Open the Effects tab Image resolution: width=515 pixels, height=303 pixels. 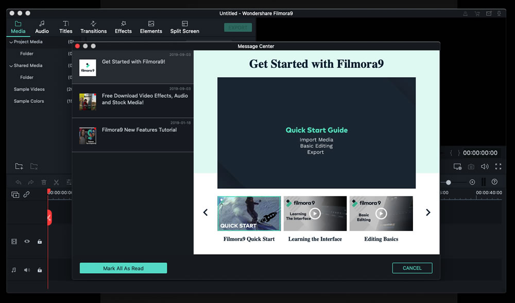(123, 27)
